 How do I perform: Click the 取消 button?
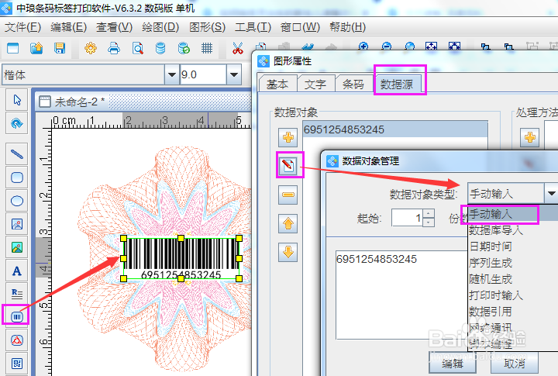(x=515, y=363)
